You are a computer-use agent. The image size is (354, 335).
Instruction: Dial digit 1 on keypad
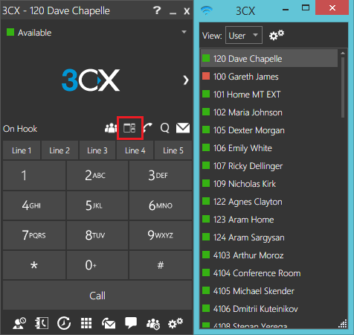pos(34,176)
